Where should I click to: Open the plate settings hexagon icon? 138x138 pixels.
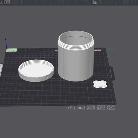pyautogui.click(x=71, y=108)
